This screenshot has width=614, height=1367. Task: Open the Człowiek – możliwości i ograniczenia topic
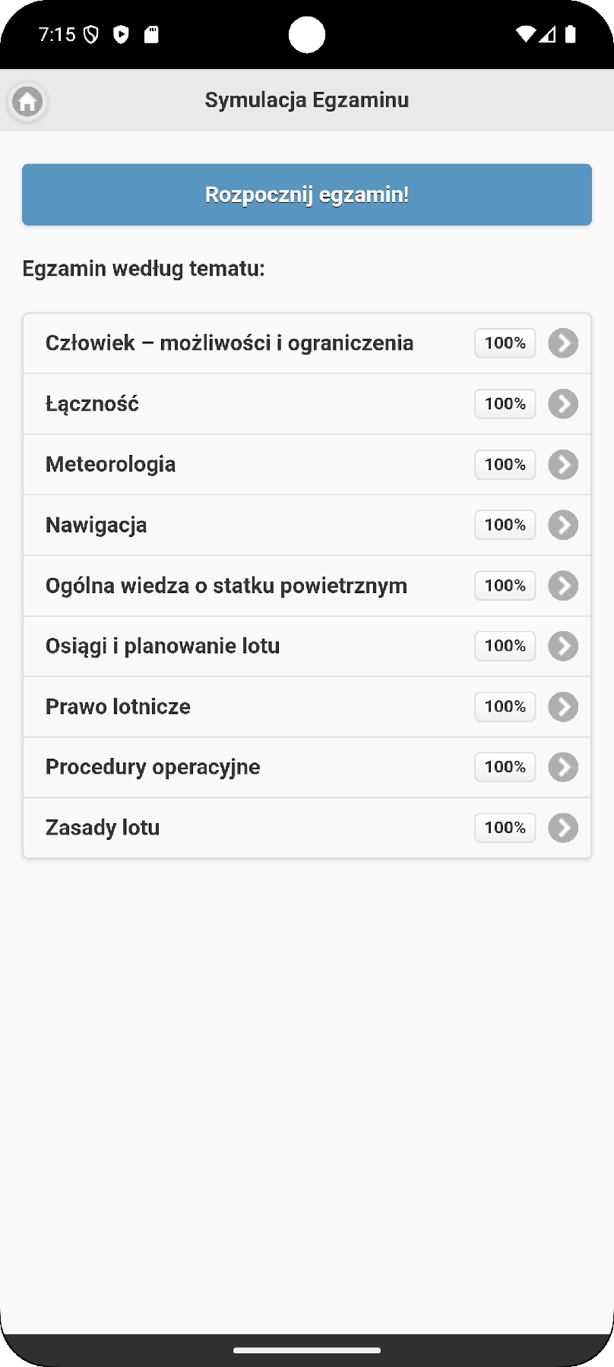pos(229,343)
